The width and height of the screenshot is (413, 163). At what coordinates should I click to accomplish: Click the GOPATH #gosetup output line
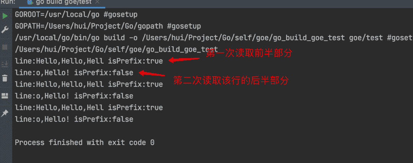click(x=107, y=26)
